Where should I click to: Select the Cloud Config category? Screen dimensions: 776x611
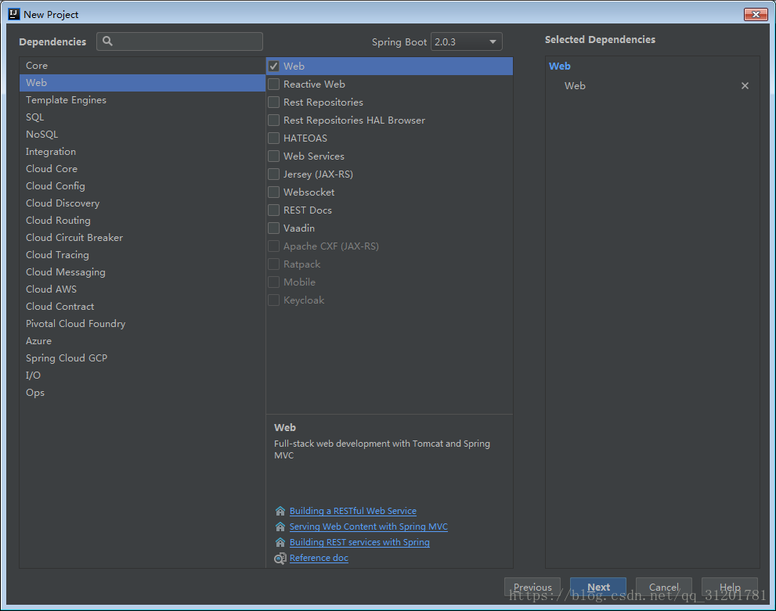142,186
